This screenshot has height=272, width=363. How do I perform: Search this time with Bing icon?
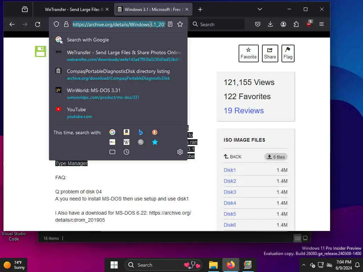[x=141, y=132]
